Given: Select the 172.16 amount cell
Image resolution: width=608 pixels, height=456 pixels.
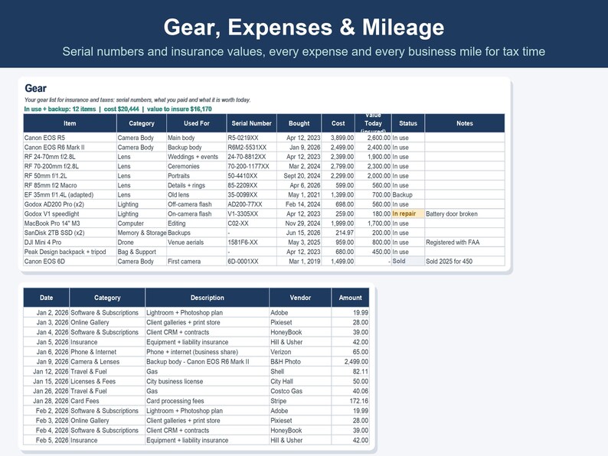Looking at the screenshot, I should tap(350, 401).
